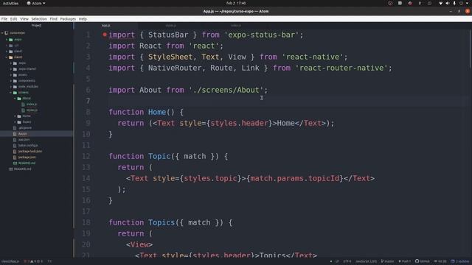The width and height of the screenshot is (472, 265).
Task: Click the editor's vertical scrollbar
Action: 471,48
